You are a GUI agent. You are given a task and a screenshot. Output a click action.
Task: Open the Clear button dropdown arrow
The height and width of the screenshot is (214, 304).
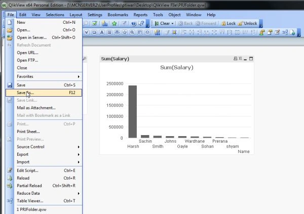172,23
